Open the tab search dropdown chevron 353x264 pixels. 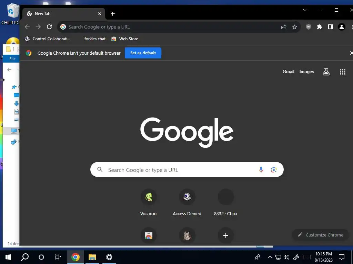tap(305, 10)
